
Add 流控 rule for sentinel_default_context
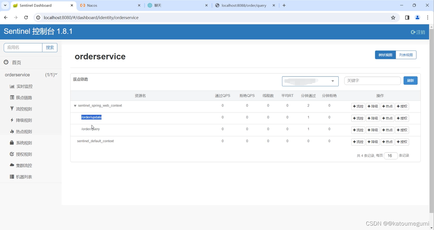358,142
